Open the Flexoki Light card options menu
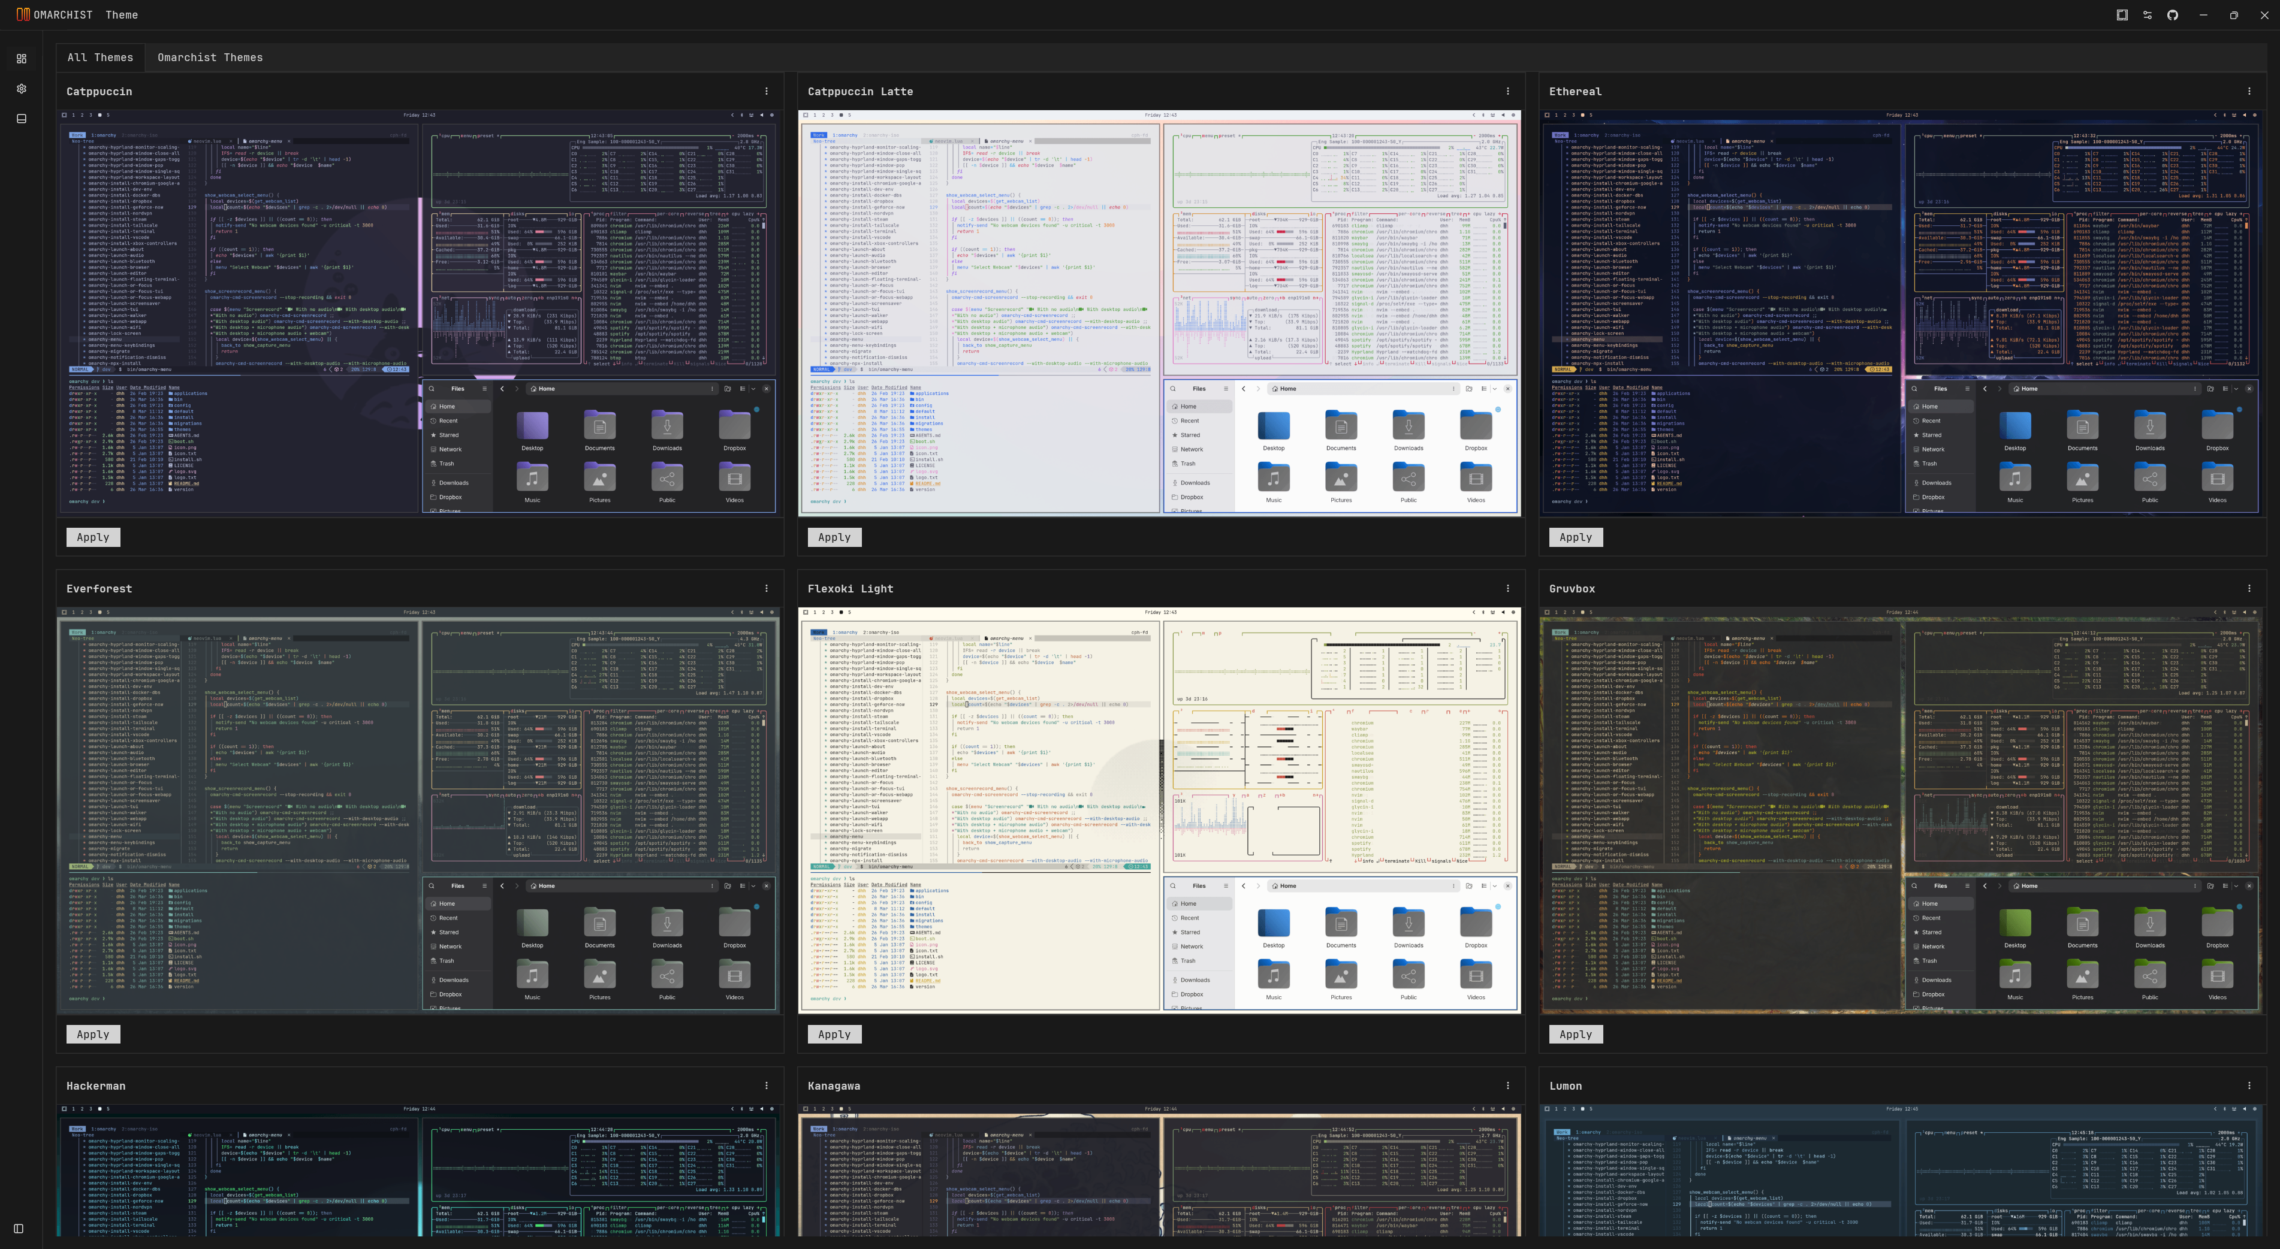Image resolution: width=2280 pixels, height=1249 pixels. 1507,588
